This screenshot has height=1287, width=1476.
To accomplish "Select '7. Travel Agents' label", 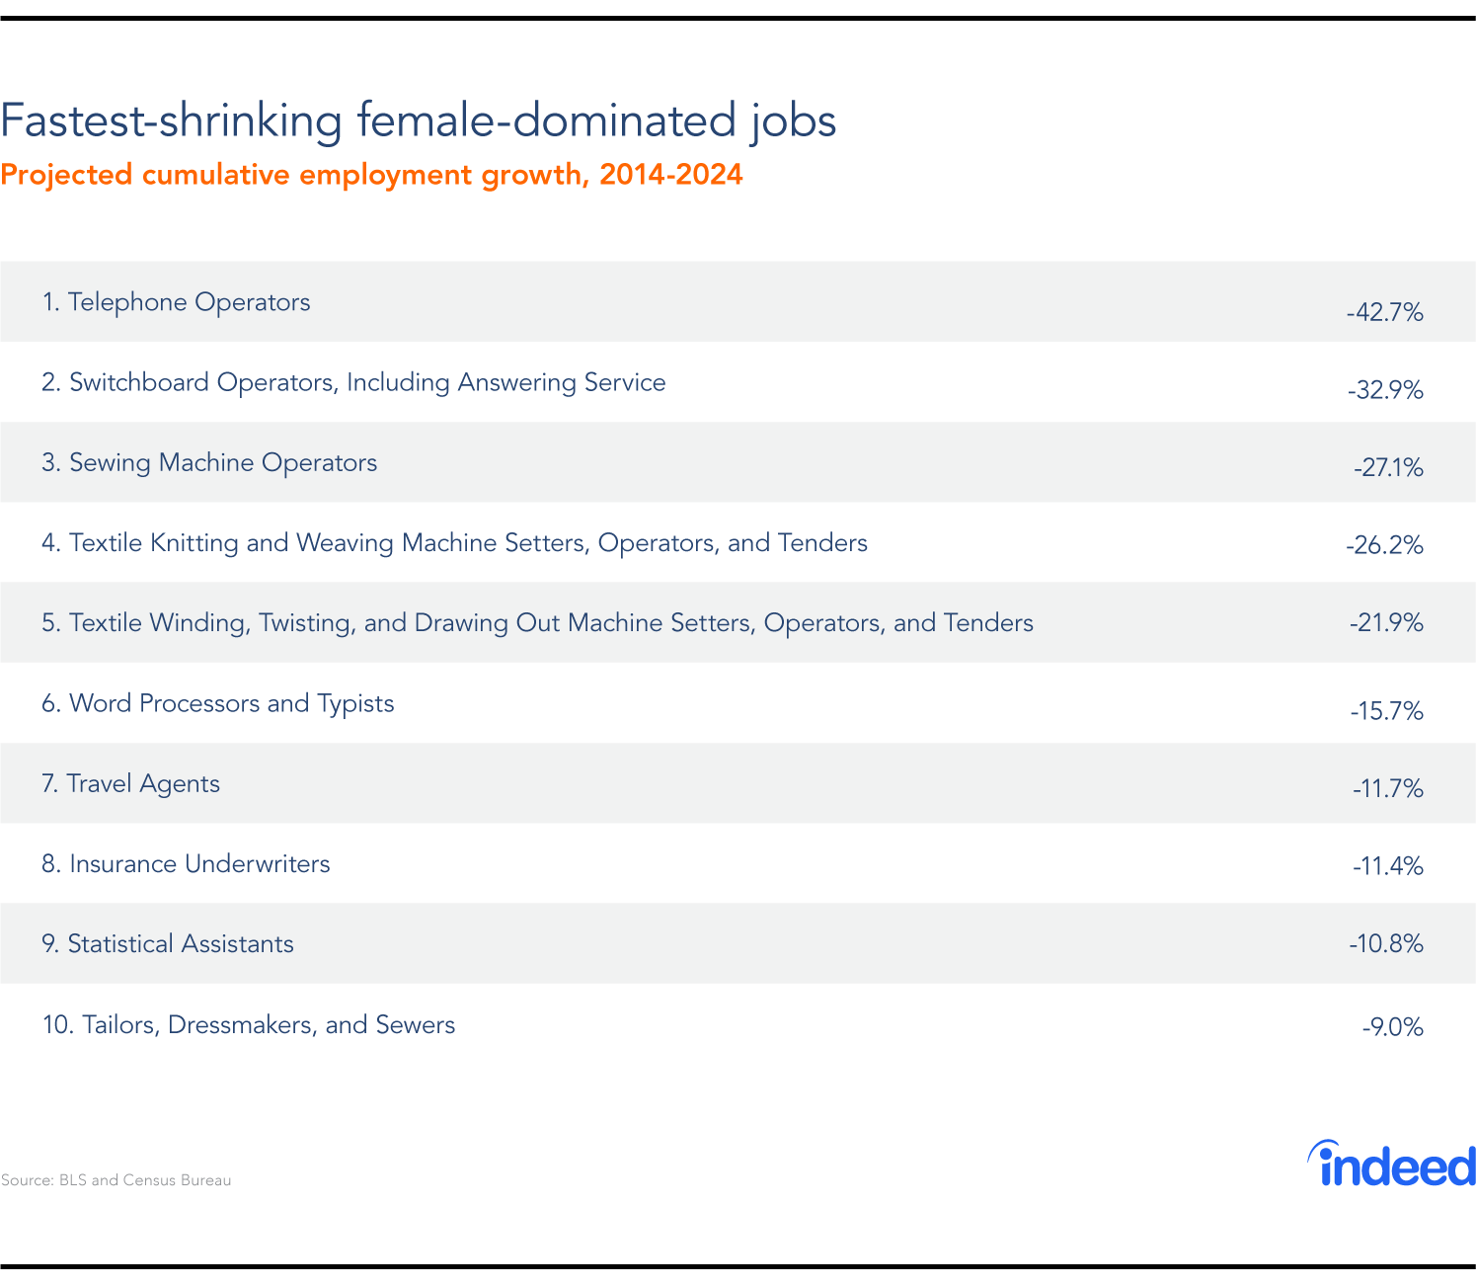I will click(x=130, y=784).
